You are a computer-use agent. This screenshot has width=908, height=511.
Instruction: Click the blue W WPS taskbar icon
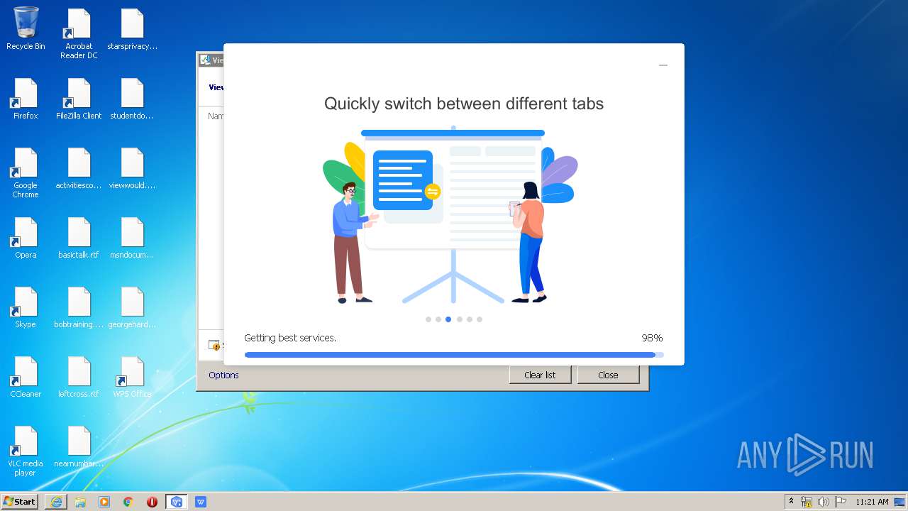click(201, 502)
